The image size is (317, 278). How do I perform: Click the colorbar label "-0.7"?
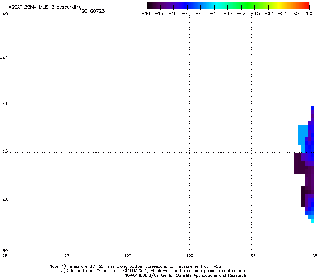(228, 14)
